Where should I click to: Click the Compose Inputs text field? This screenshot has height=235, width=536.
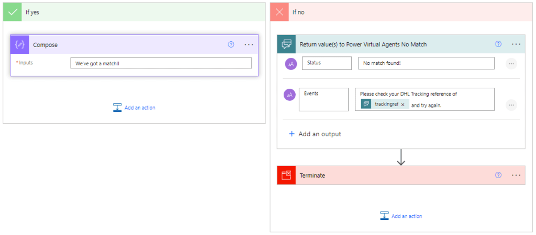pos(161,63)
